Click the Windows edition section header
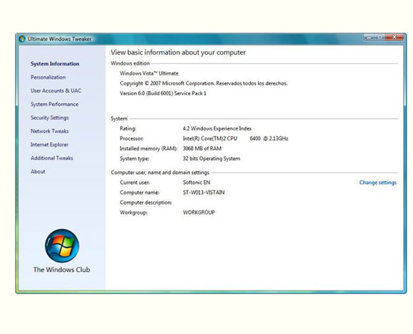 coord(130,63)
